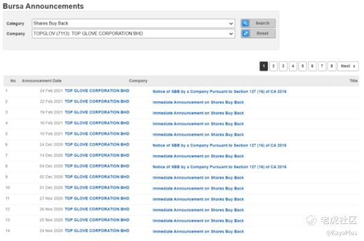Click the Announcement Date column header

[x=42, y=81]
